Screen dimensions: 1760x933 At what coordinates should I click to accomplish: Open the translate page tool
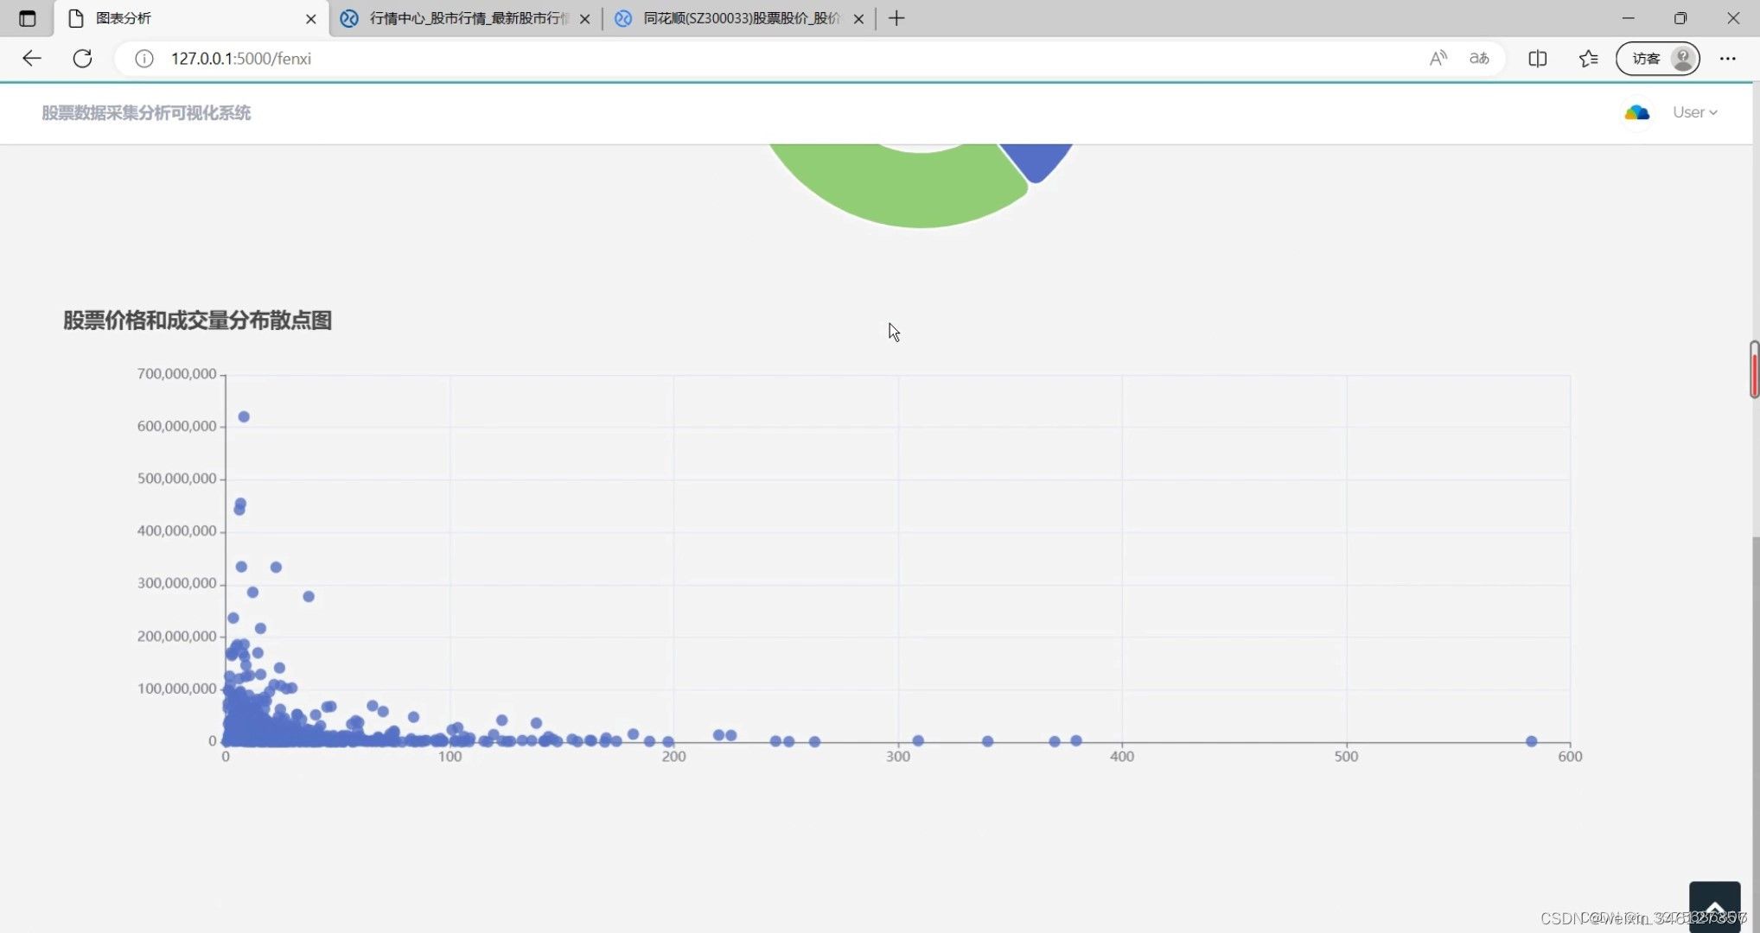pos(1479,58)
